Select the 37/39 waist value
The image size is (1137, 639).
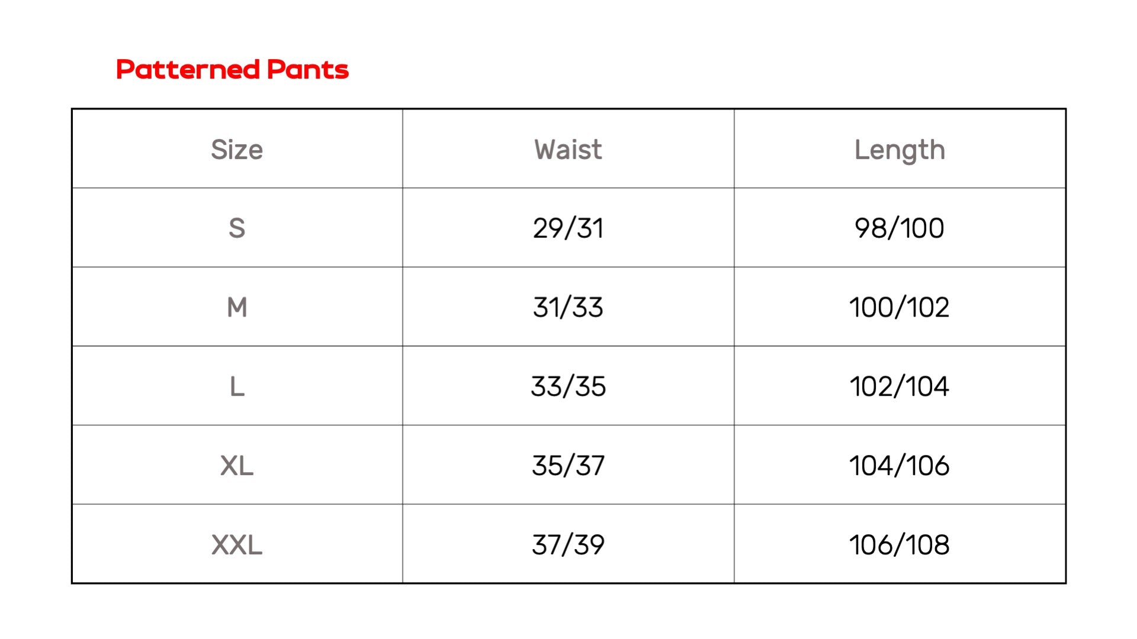pyautogui.click(x=568, y=545)
